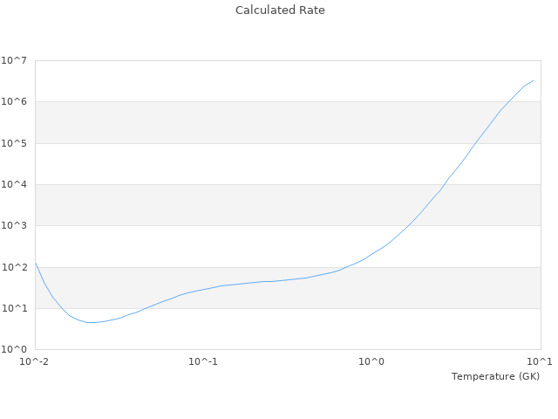Select the 10^5 vertical axis label
This screenshot has width=558, height=419.
pos(15,143)
